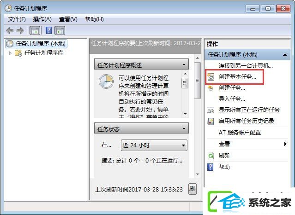Click the forward arrow toolbar icon
The image size is (295, 215).
coord(20,30)
